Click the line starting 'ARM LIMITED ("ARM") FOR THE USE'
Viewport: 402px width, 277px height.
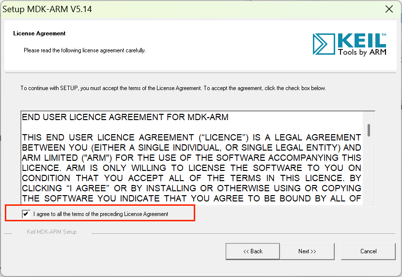pos(191,158)
